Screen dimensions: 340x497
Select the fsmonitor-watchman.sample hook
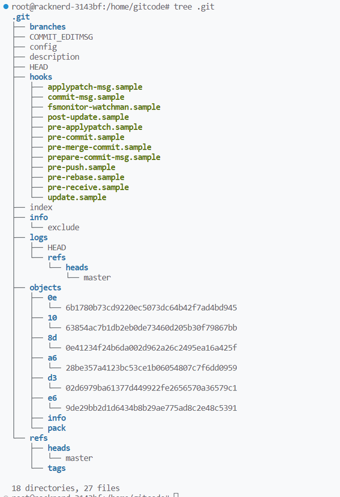click(x=104, y=107)
